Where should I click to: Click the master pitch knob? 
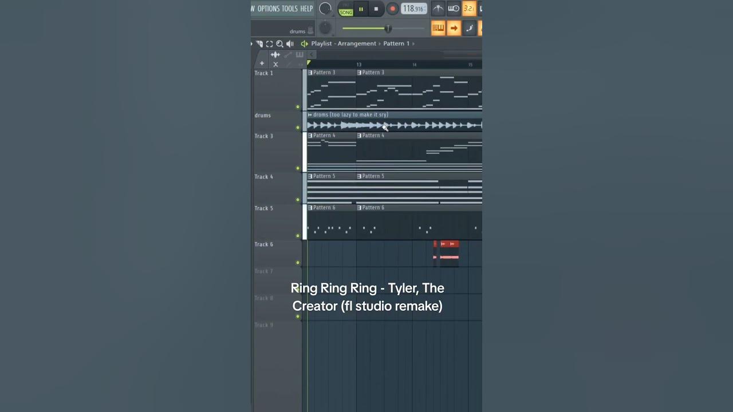[325, 27]
